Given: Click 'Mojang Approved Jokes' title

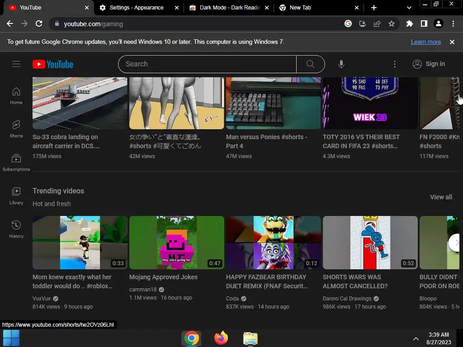Looking at the screenshot, I should 163,277.
